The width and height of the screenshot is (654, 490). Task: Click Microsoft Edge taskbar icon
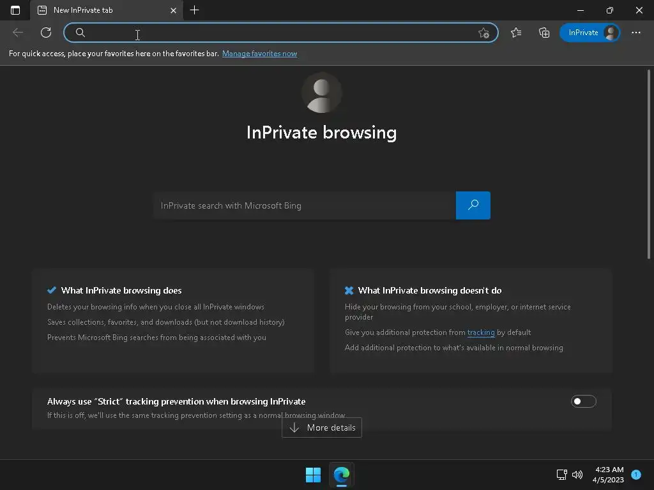(341, 475)
